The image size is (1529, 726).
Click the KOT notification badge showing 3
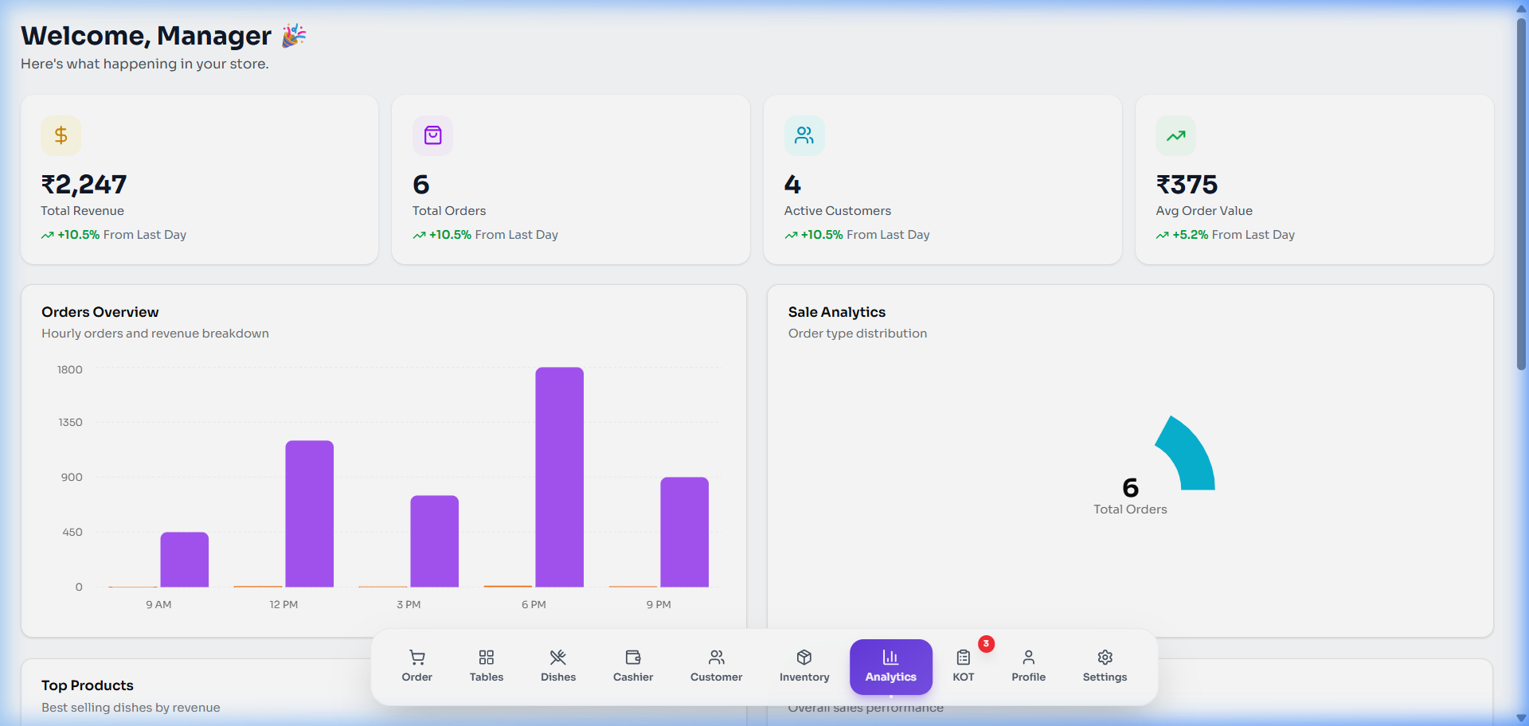(986, 643)
